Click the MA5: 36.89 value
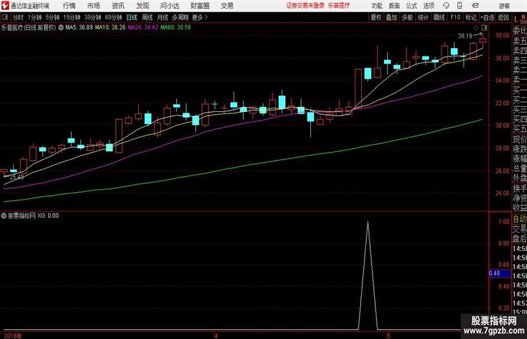This screenshot has height=339, width=527. pyautogui.click(x=79, y=28)
